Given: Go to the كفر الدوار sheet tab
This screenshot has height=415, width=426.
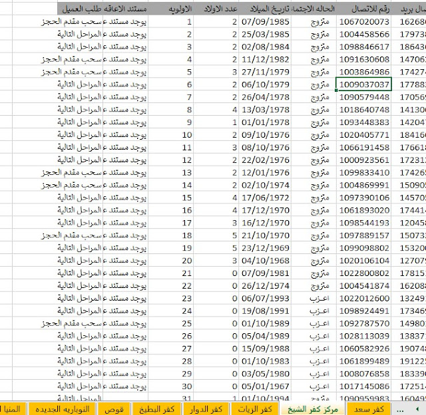Looking at the screenshot, I should pyautogui.click(x=206, y=409).
